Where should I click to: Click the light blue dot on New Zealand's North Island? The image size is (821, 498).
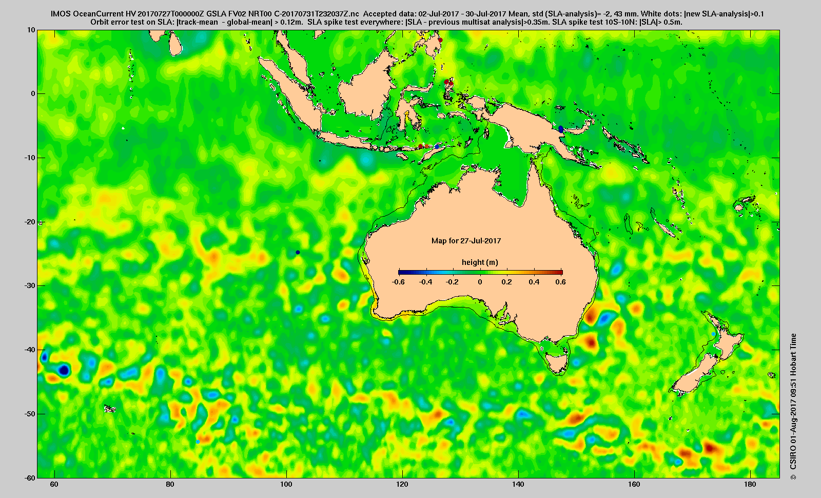click(713, 334)
